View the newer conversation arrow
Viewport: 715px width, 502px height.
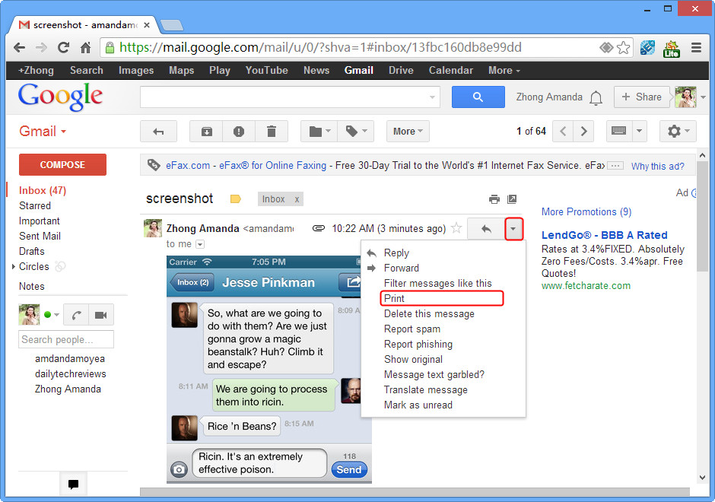click(563, 132)
